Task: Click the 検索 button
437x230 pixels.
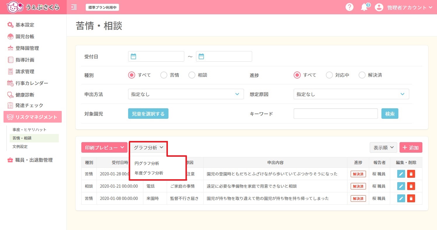Action: click(390, 114)
